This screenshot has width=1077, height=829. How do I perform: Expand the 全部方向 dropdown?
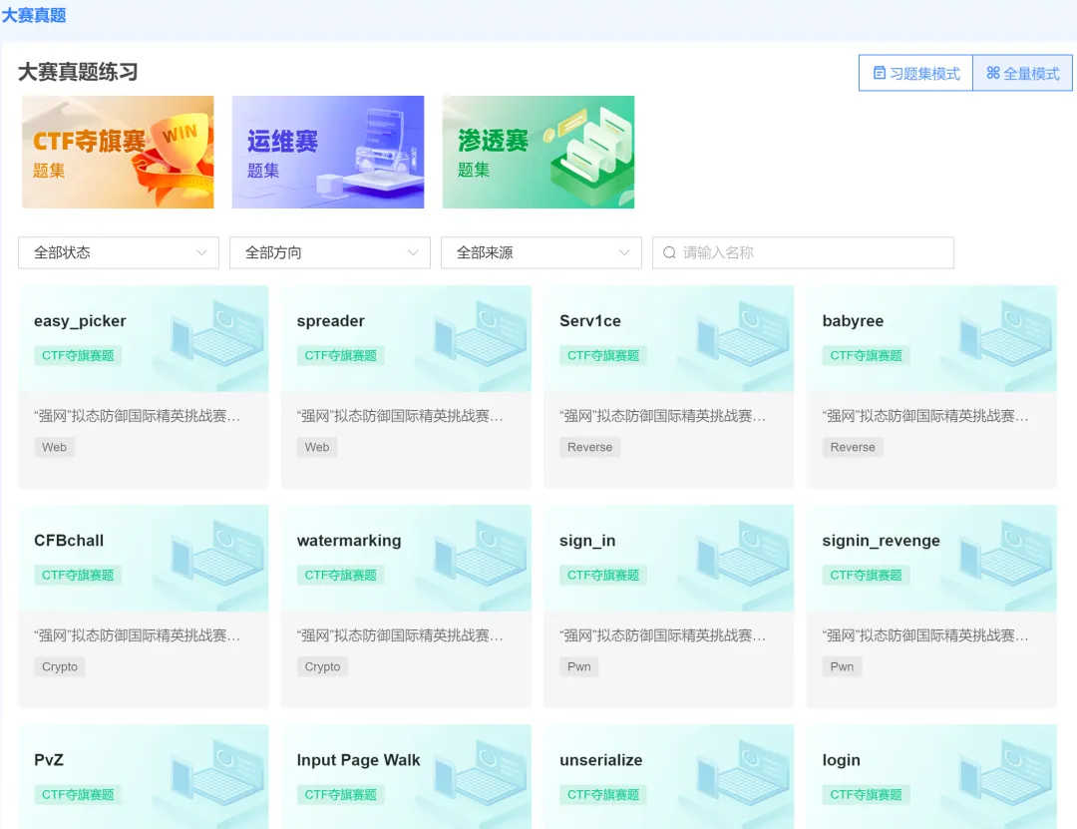pos(330,252)
